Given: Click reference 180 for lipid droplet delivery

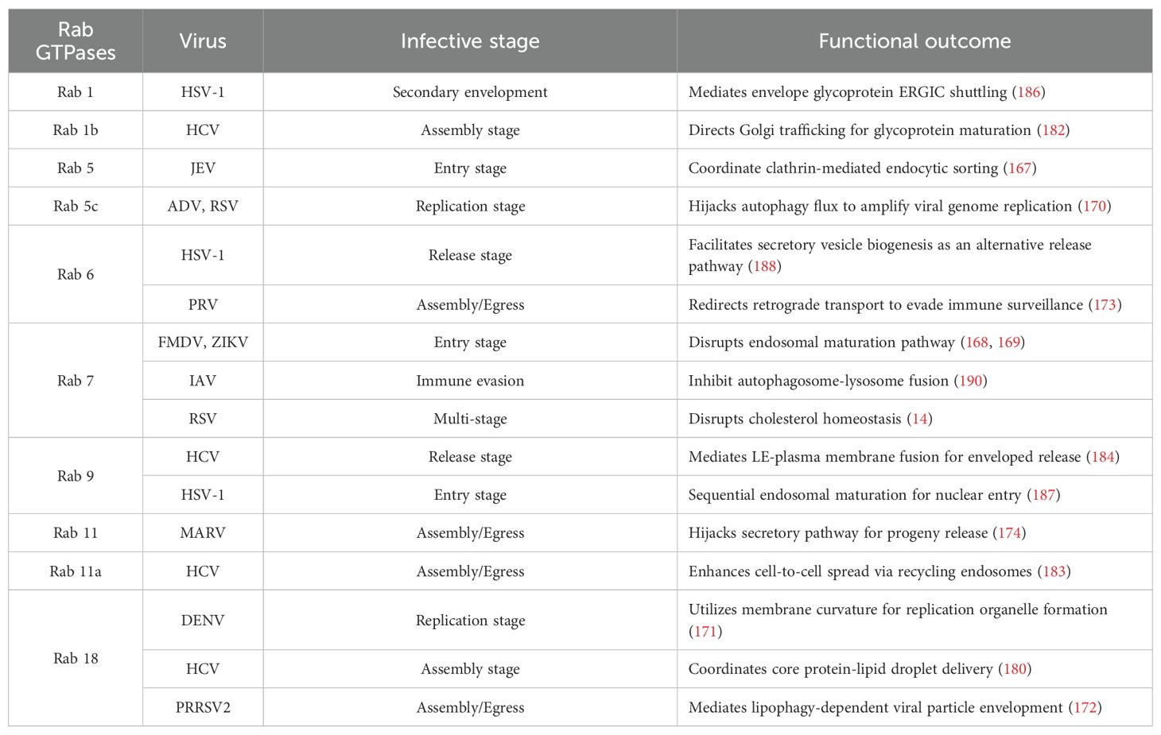Looking at the screenshot, I should point(1015,669).
